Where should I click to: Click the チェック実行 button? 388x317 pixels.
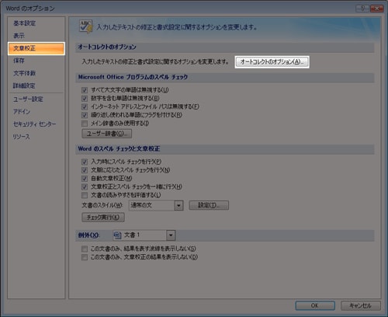103,218
